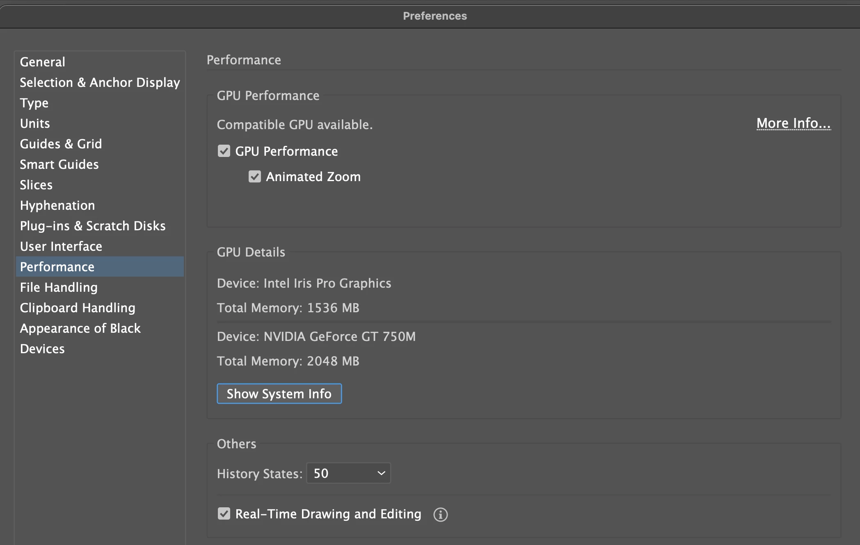860x545 pixels.
Task: Go to Selection & Anchor Display
Action: (100, 82)
